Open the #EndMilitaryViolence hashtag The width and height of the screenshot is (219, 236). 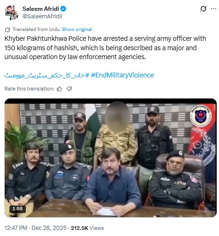tap(122, 75)
